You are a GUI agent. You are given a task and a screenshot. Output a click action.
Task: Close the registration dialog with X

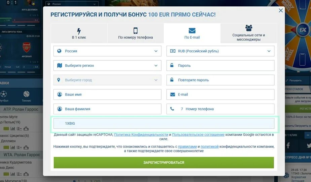[x=281, y=10]
